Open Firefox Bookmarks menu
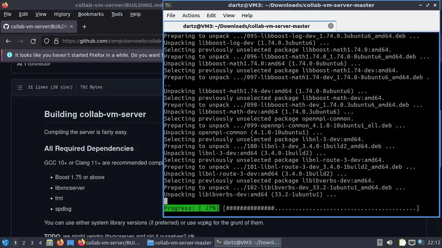 pyautogui.click(x=91, y=14)
